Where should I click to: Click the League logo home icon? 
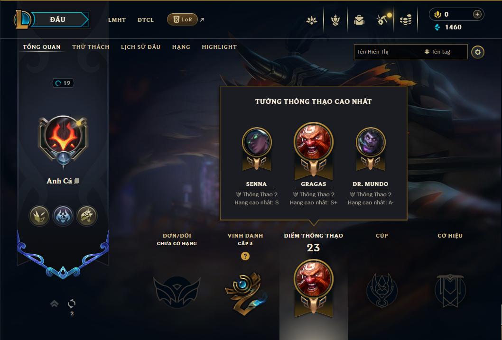pyautogui.click(x=22, y=19)
